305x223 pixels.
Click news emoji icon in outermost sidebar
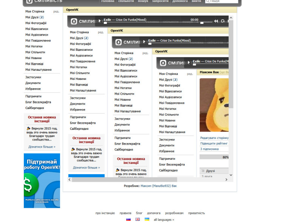29,128
